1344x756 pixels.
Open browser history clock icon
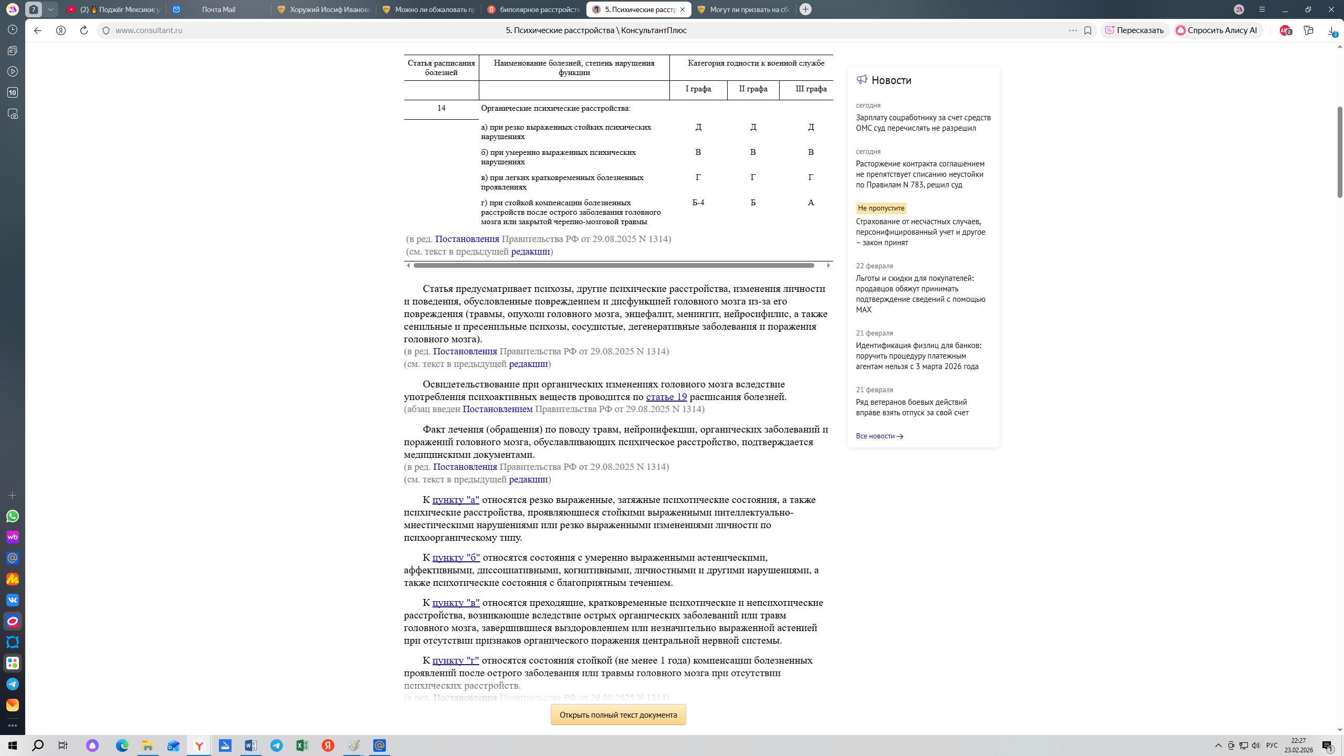pos(13,29)
